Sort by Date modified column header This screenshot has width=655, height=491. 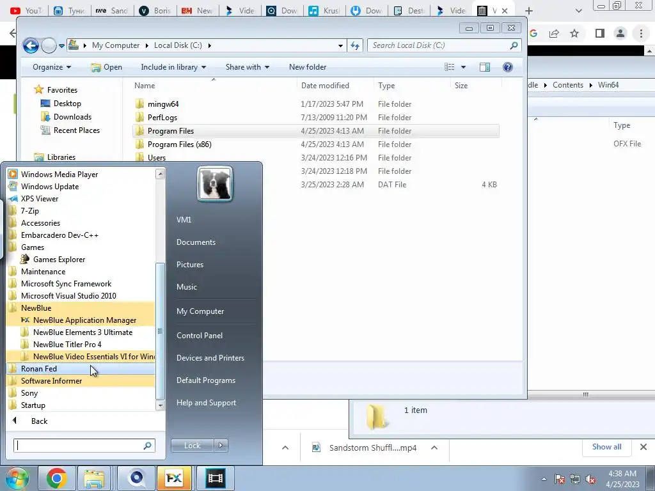click(325, 86)
